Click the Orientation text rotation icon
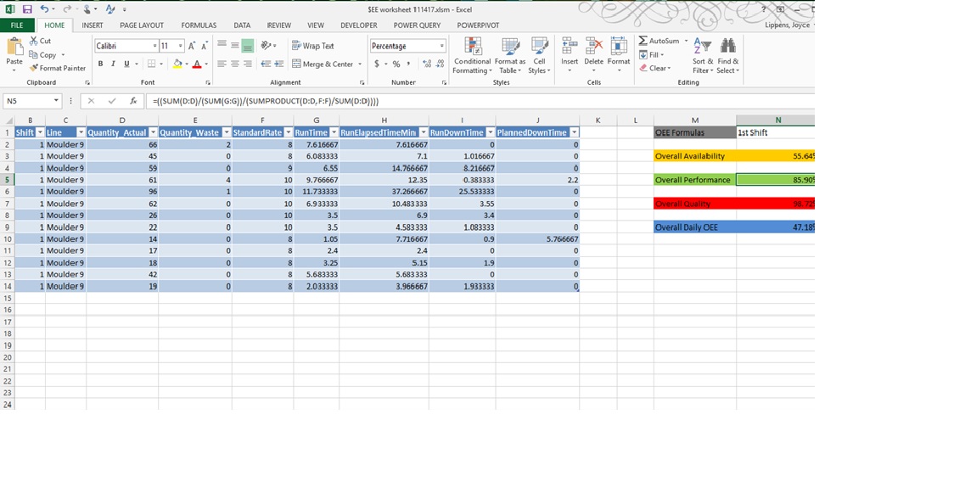This screenshot has height=504, width=954. [266, 46]
